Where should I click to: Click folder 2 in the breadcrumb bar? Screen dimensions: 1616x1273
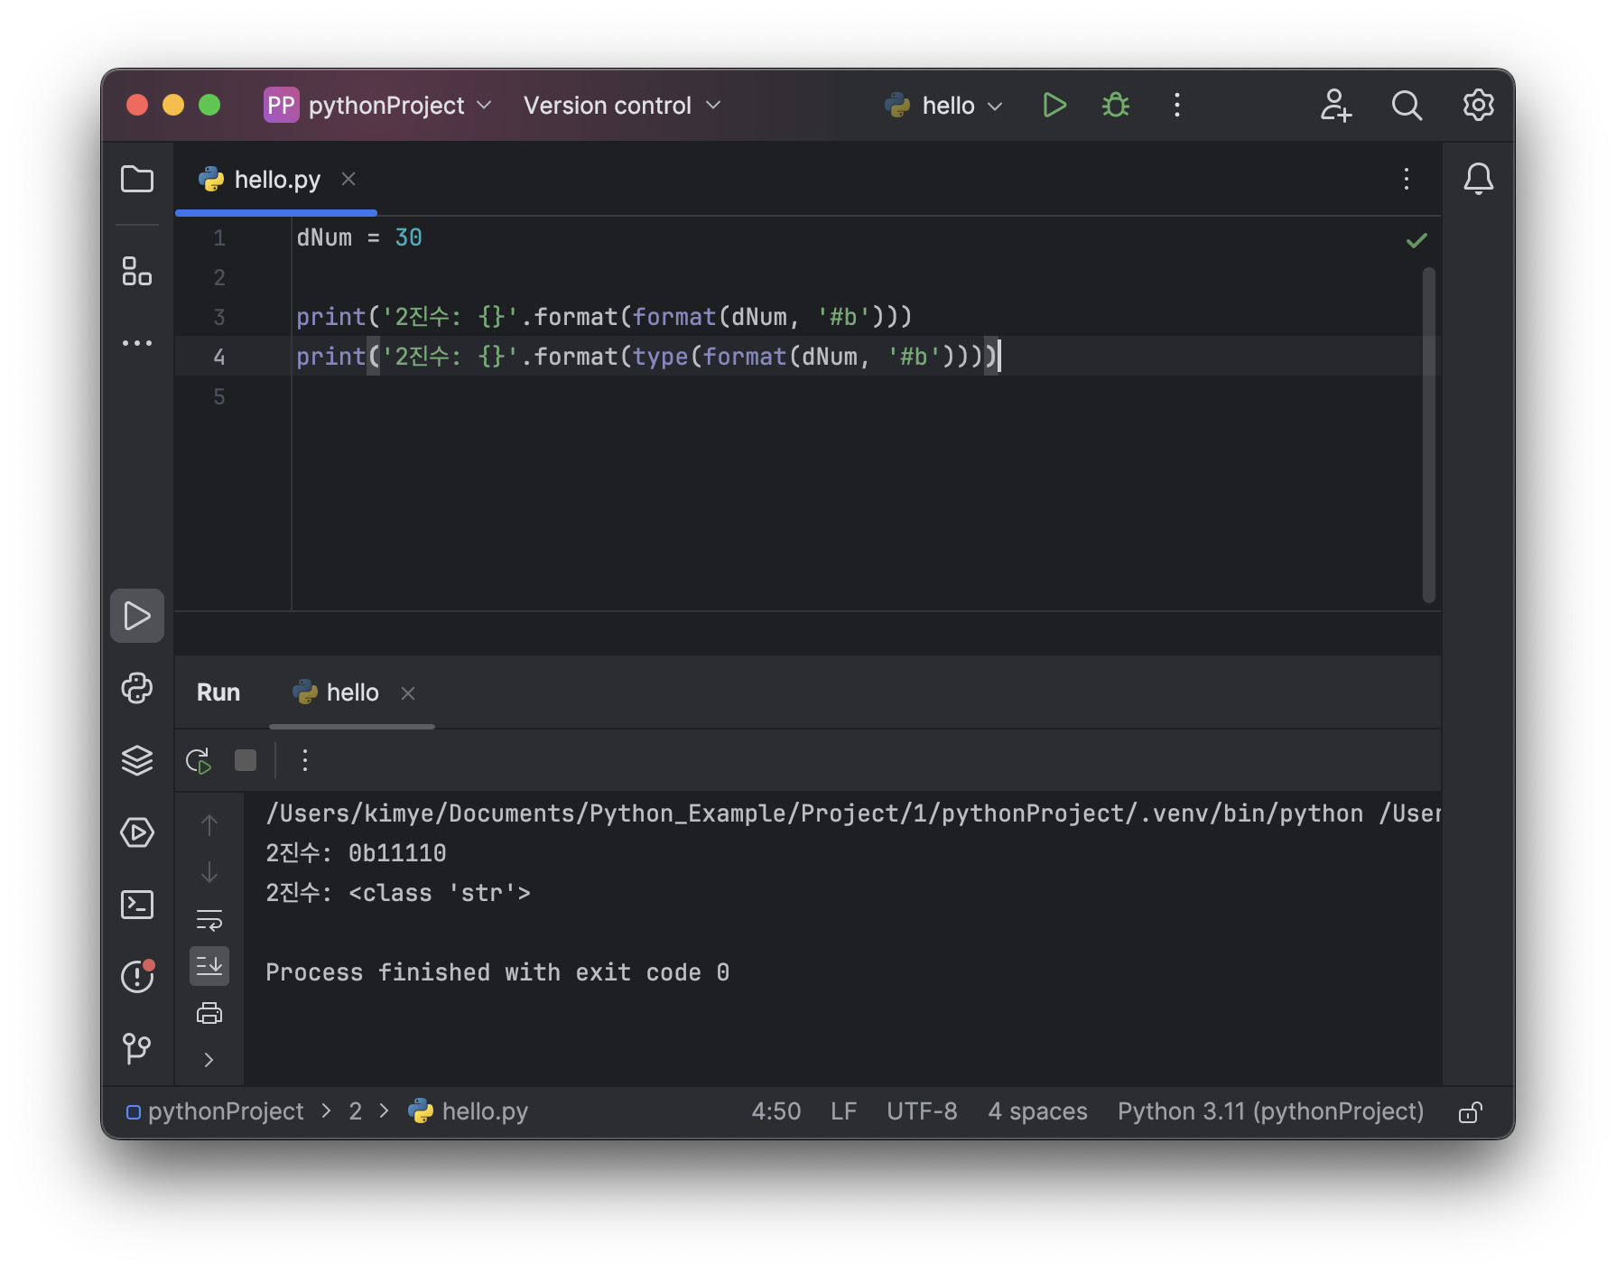(x=356, y=1111)
